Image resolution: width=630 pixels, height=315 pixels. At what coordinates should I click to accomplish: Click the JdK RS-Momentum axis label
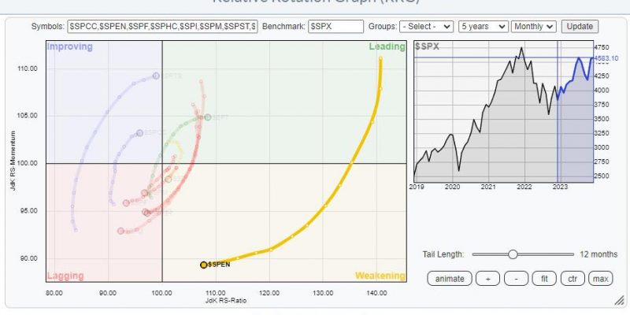coord(13,161)
